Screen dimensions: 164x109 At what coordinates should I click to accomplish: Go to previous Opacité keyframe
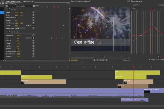pyautogui.click(x=27, y=26)
